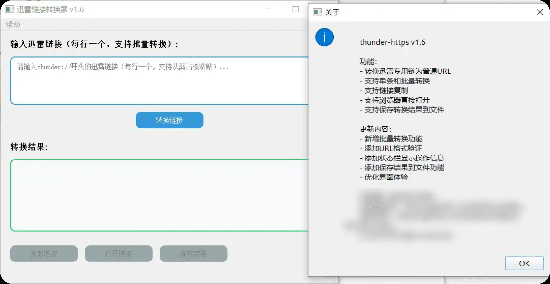550x284 pixels.
Task: Click the 保存结果 button
Action: [194, 253]
